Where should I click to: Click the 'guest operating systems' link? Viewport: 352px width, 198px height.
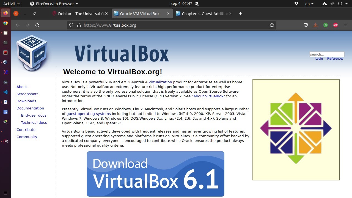click(x=89, y=114)
